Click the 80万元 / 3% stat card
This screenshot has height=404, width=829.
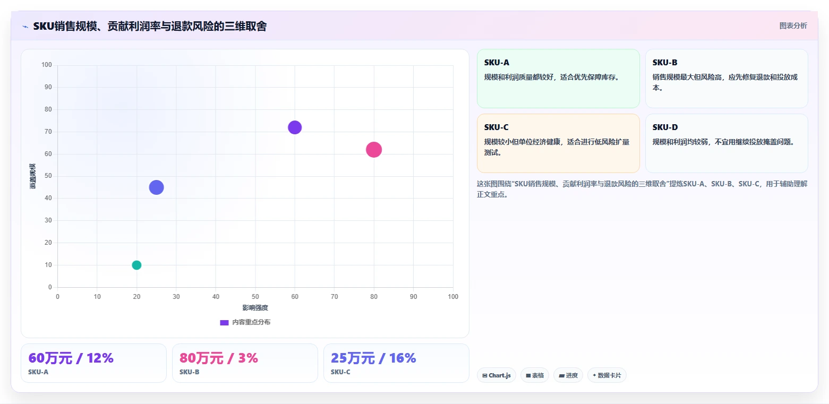click(245, 363)
